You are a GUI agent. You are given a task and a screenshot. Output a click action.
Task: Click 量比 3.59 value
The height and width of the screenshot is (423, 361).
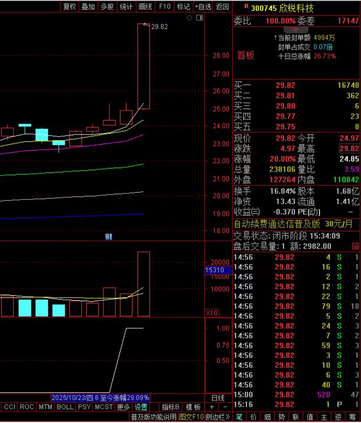point(351,169)
